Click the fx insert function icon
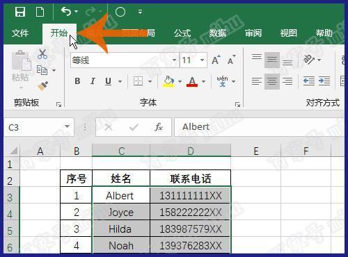The height and width of the screenshot is (257, 348). pos(159,127)
